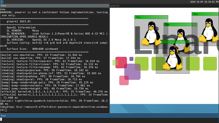Click the shading=gouraud result line

tap(44, 70)
